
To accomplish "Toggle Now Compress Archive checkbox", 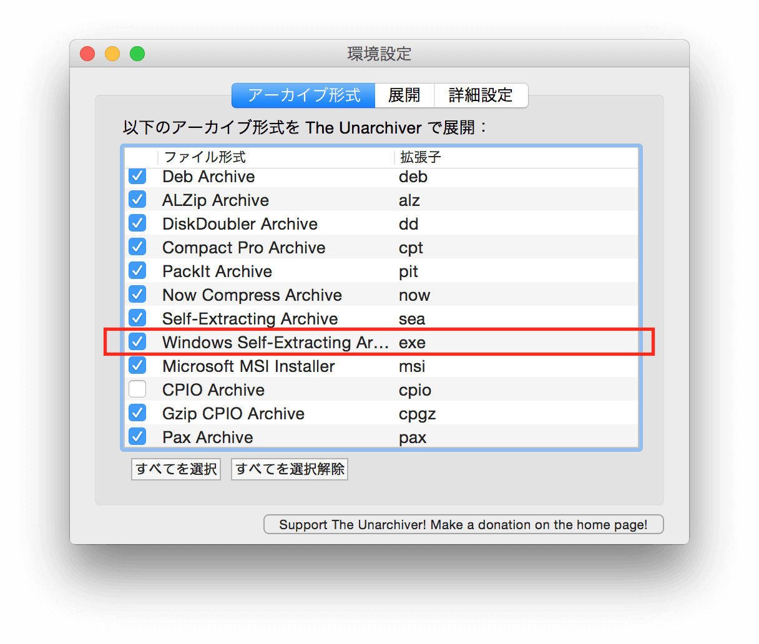I will 137,295.
